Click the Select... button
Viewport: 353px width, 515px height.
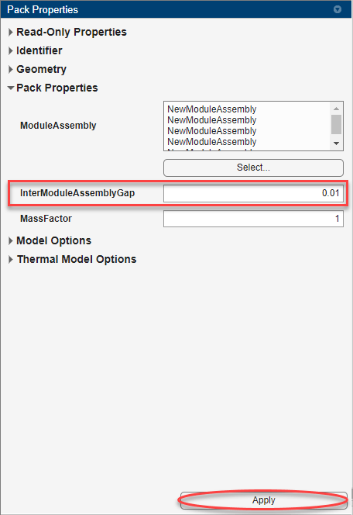[253, 168]
